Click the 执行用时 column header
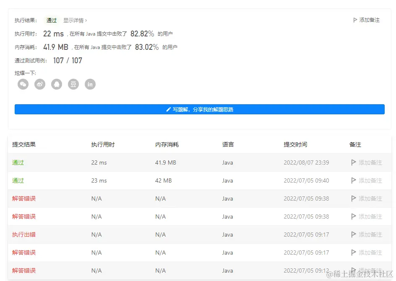Screen dimensions: 396x281 [103, 144]
